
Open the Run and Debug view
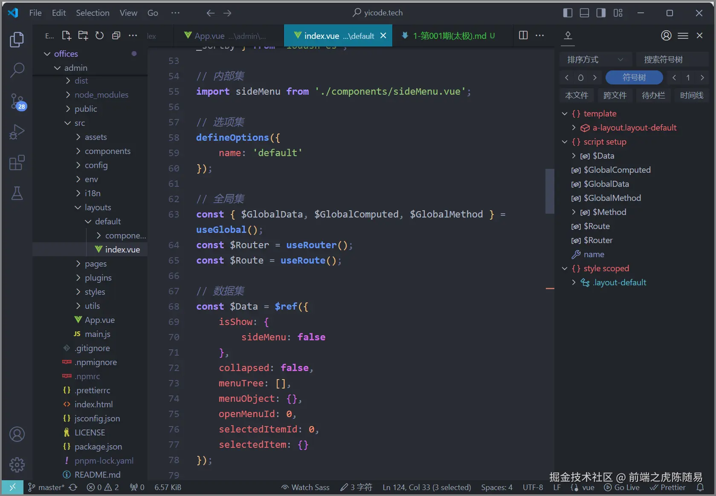(17, 132)
